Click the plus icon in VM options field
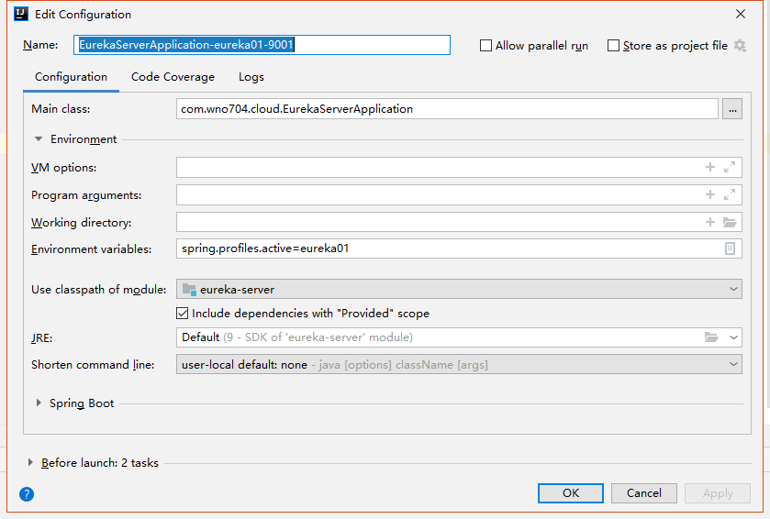Viewport: 770px width, 519px height. 709,168
